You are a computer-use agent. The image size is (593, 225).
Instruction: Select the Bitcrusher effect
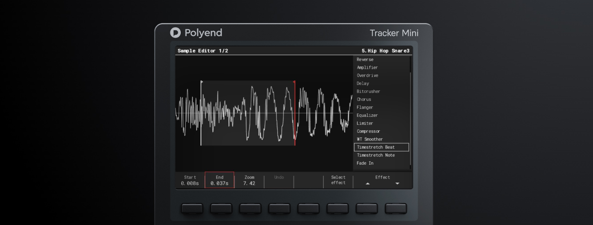(368, 91)
